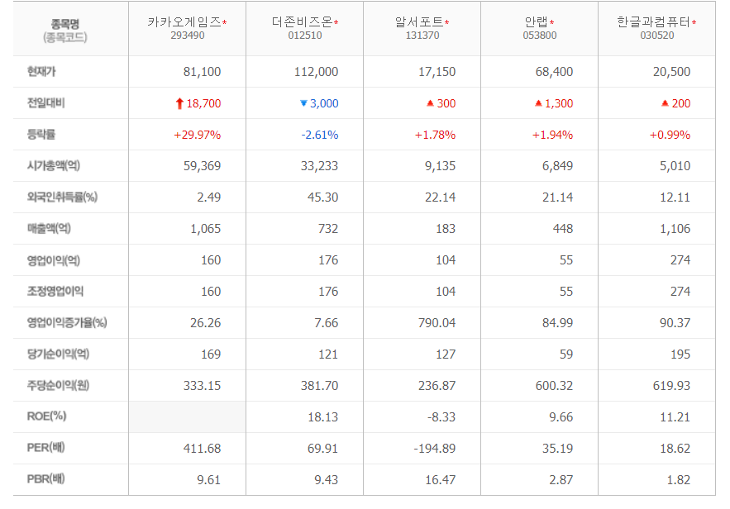Screen dimensions: 730x509
Task: Click the red triangle beside 200
Action: pyautogui.click(x=666, y=102)
